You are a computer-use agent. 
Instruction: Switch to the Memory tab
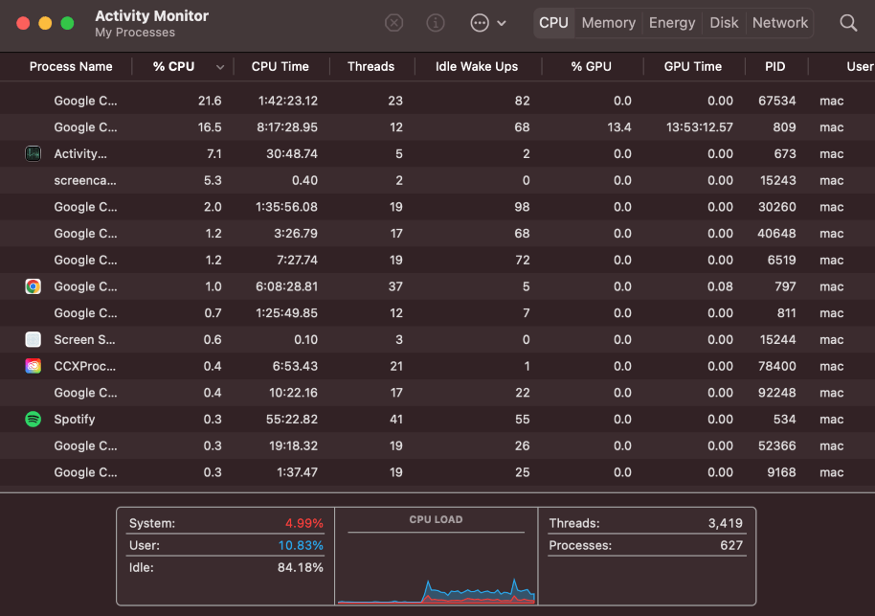click(x=608, y=23)
